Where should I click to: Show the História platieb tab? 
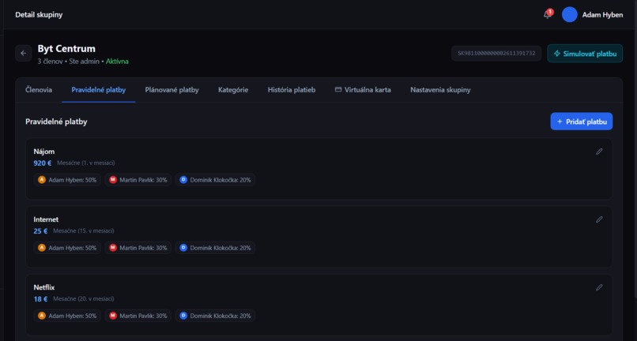292,90
